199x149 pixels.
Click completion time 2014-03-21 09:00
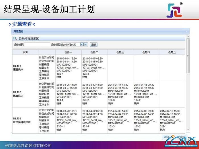[x=67, y=114]
